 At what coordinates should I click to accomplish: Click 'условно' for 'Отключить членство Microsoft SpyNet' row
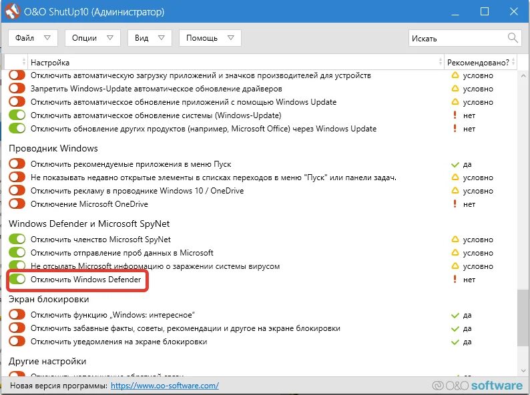[478, 240]
